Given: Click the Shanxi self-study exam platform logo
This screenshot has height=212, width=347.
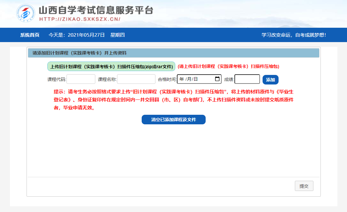Looking at the screenshot, I should 26,13.
